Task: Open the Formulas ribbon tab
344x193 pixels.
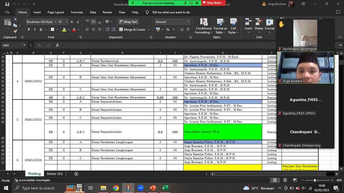Action: (77, 12)
